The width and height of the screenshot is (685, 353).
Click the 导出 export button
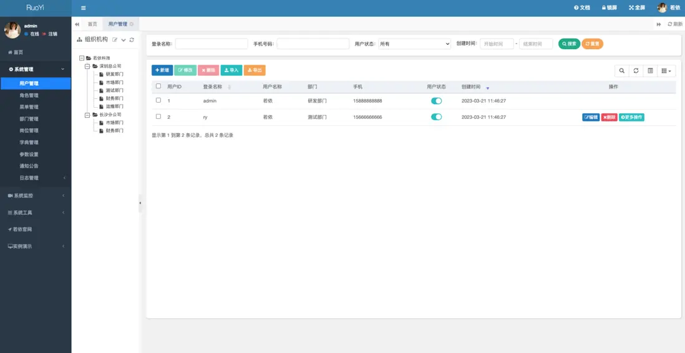pyautogui.click(x=255, y=70)
